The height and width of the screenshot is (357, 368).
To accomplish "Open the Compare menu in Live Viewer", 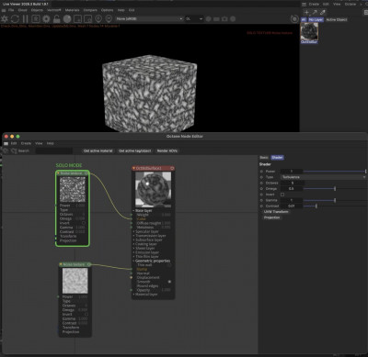I will (x=90, y=10).
